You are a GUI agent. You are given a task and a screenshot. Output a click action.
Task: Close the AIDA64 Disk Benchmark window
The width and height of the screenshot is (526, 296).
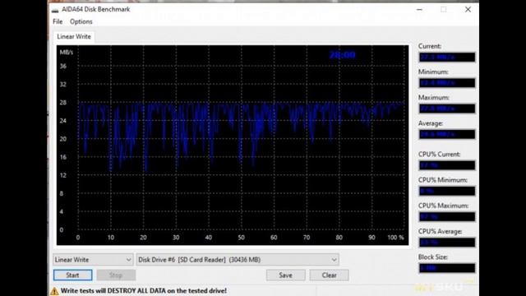pos(468,9)
